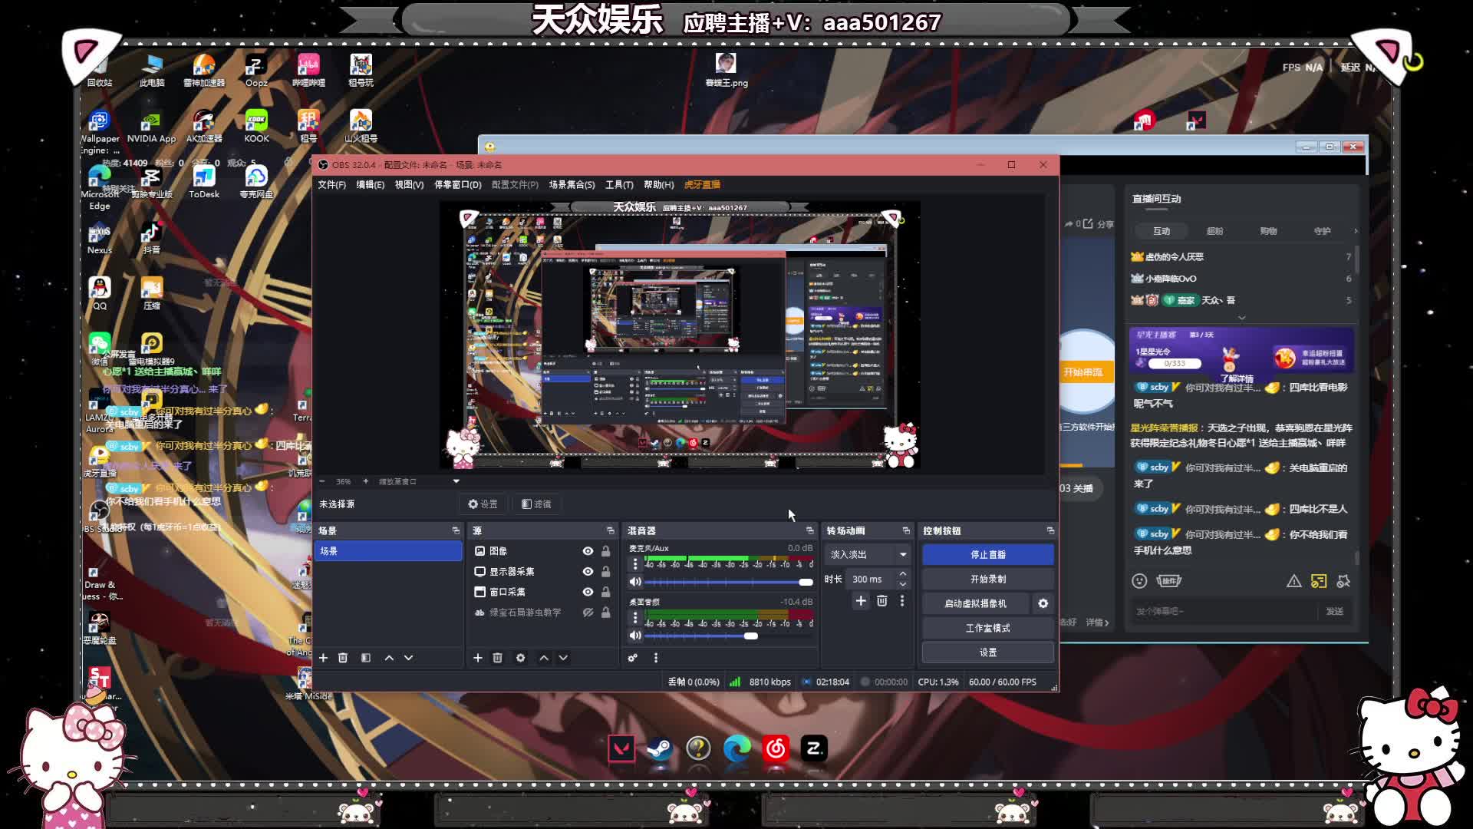Open advanced audio properties gears icon
1473x829 pixels.
tap(632, 658)
